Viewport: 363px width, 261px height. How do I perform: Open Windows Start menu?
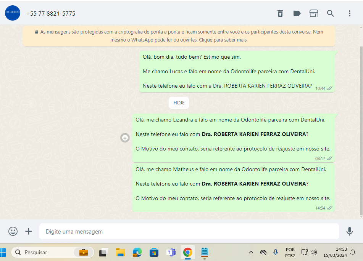coord(3,252)
